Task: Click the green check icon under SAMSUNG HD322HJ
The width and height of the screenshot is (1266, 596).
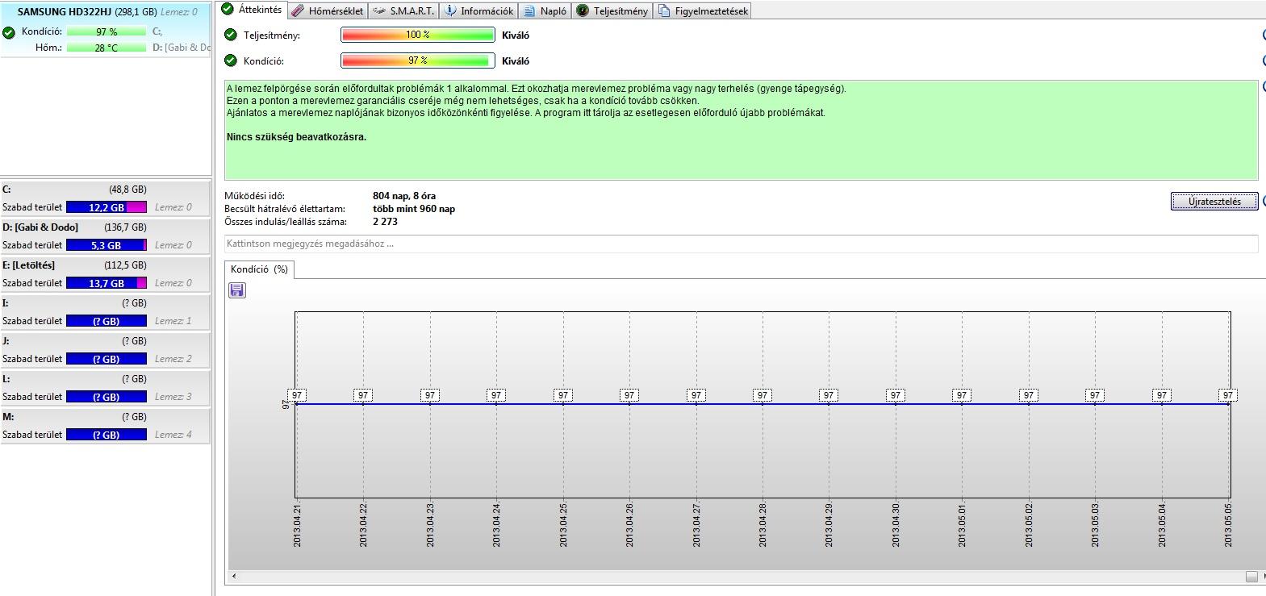Action: click(9, 32)
